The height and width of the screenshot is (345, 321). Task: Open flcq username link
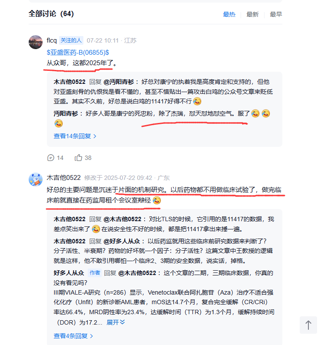[x=52, y=40]
